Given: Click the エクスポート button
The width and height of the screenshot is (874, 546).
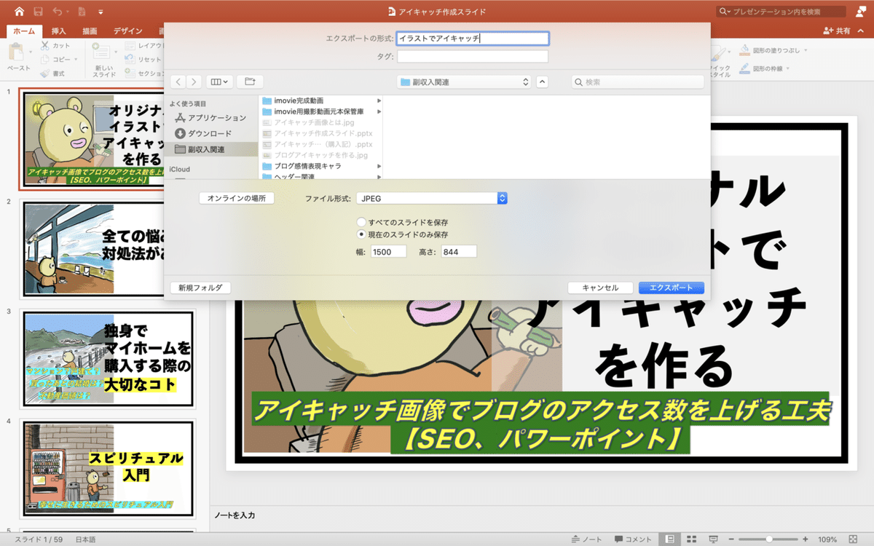Looking at the screenshot, I should pyautogui.click(x=671, y=287).
